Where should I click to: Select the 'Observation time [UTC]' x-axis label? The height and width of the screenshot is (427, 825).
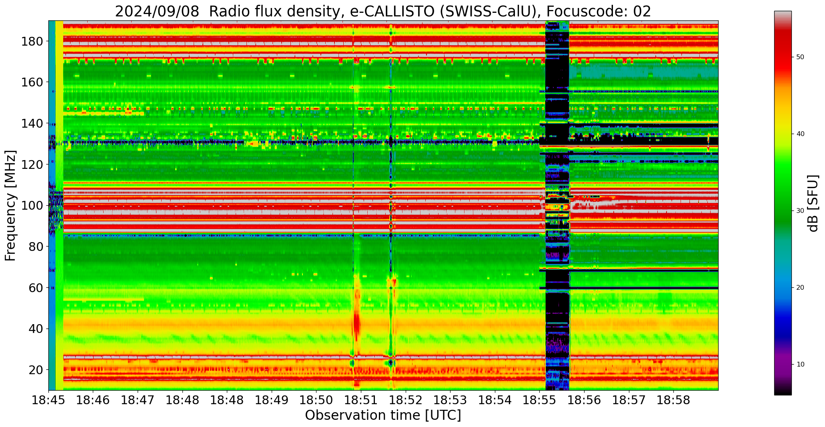pyautogui.click(x=383, y=415)
